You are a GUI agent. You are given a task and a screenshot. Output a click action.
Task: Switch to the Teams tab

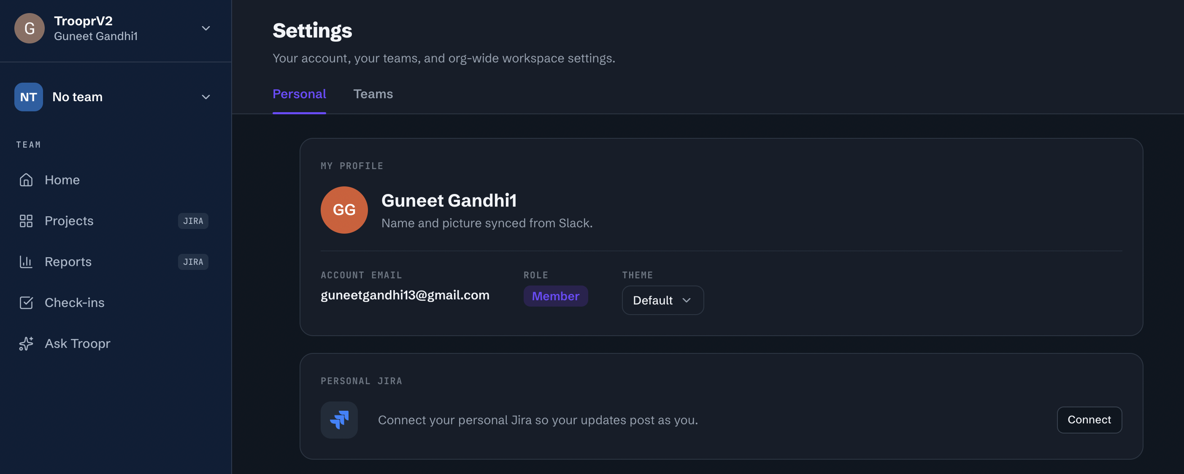pyautogui.click(x=373, y=94)
